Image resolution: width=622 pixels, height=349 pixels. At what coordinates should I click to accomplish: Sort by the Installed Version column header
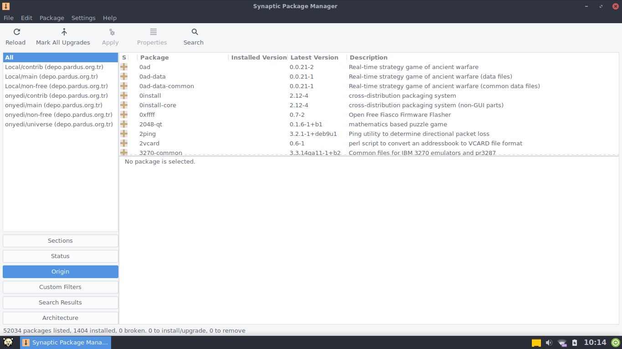tap(258, 57)
